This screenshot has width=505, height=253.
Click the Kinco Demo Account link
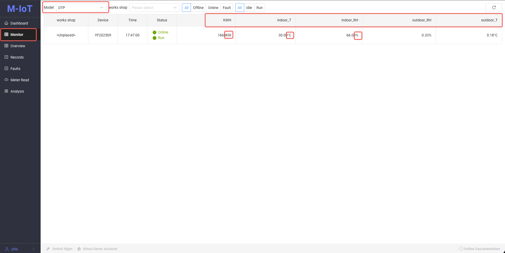coord(100,249)
